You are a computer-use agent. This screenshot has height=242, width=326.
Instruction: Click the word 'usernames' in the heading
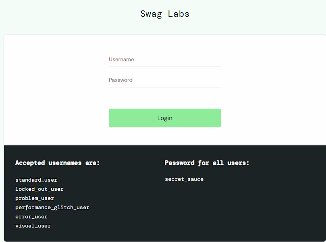pyautogui.click(x=65, y=163)
